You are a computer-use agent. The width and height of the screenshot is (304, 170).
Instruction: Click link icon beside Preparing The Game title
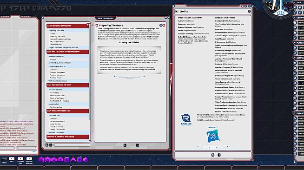click(97, 26)
